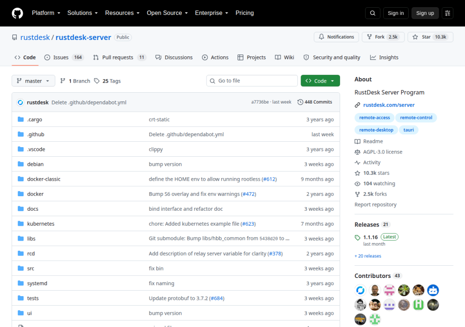Click the rustdesk avatar in latest commit row
465x327 pixels.
(20, 102)
